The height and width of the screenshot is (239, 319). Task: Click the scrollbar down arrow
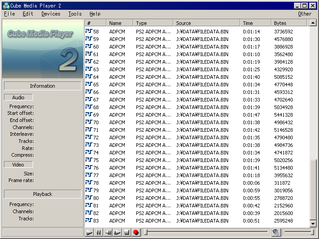[313, 223]
